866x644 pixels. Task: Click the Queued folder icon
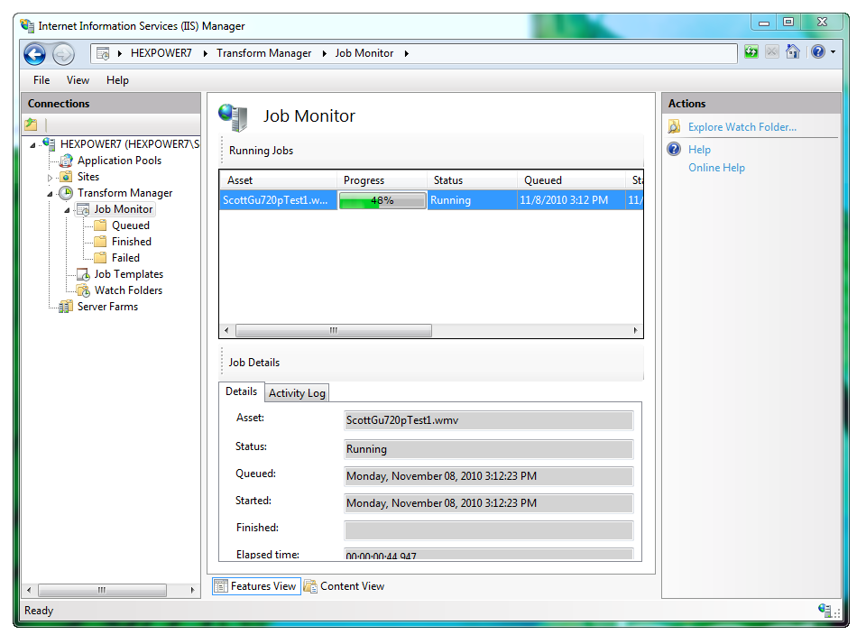point(100,225)
